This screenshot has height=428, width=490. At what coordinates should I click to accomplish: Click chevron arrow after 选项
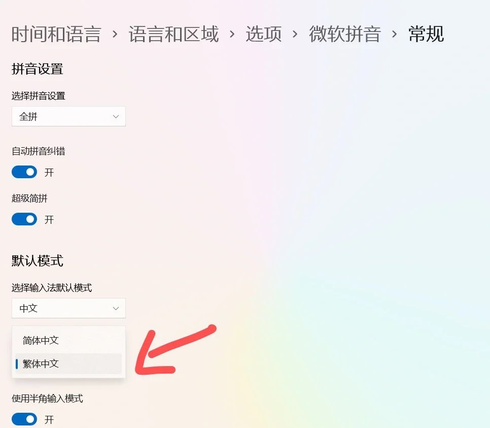click(x=295, y=34)
